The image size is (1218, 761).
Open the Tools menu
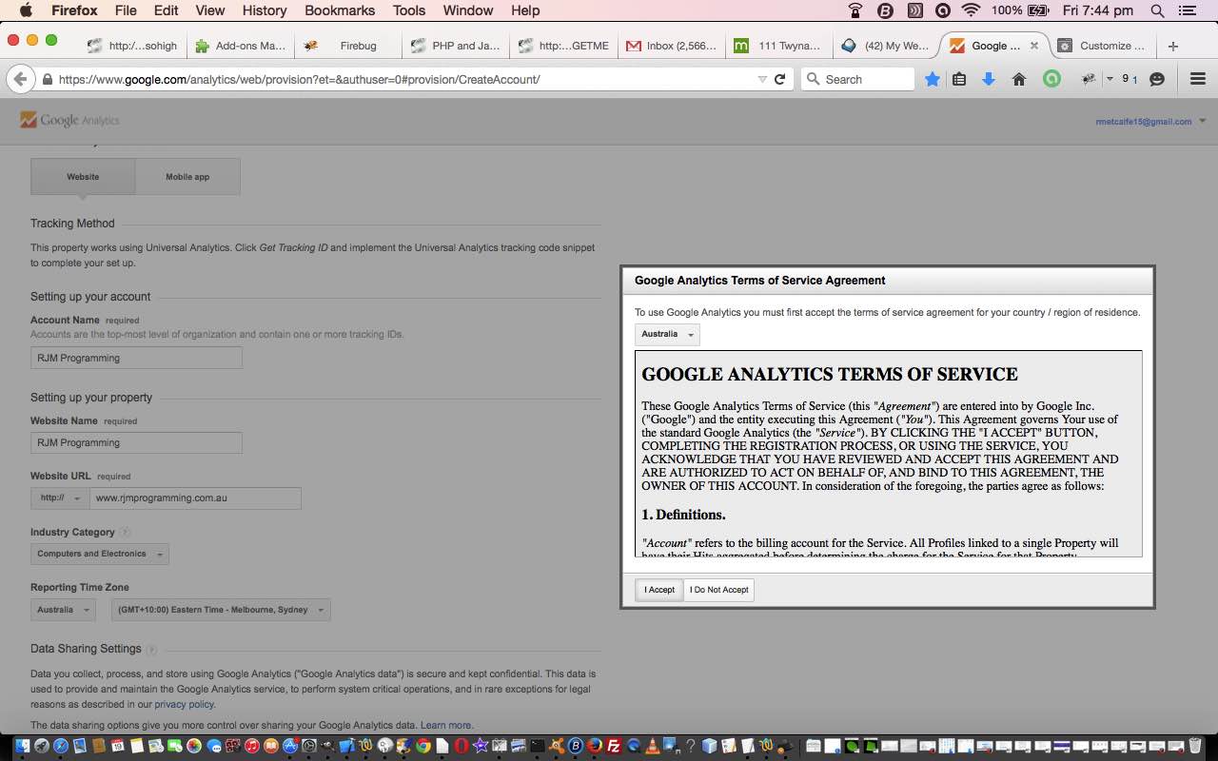pyautogui.click(x=409, y=10)
